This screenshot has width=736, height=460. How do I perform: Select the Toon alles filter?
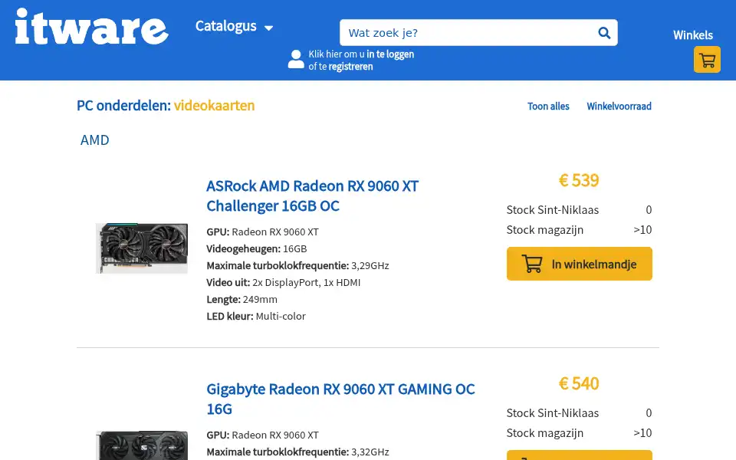(548, 106)
